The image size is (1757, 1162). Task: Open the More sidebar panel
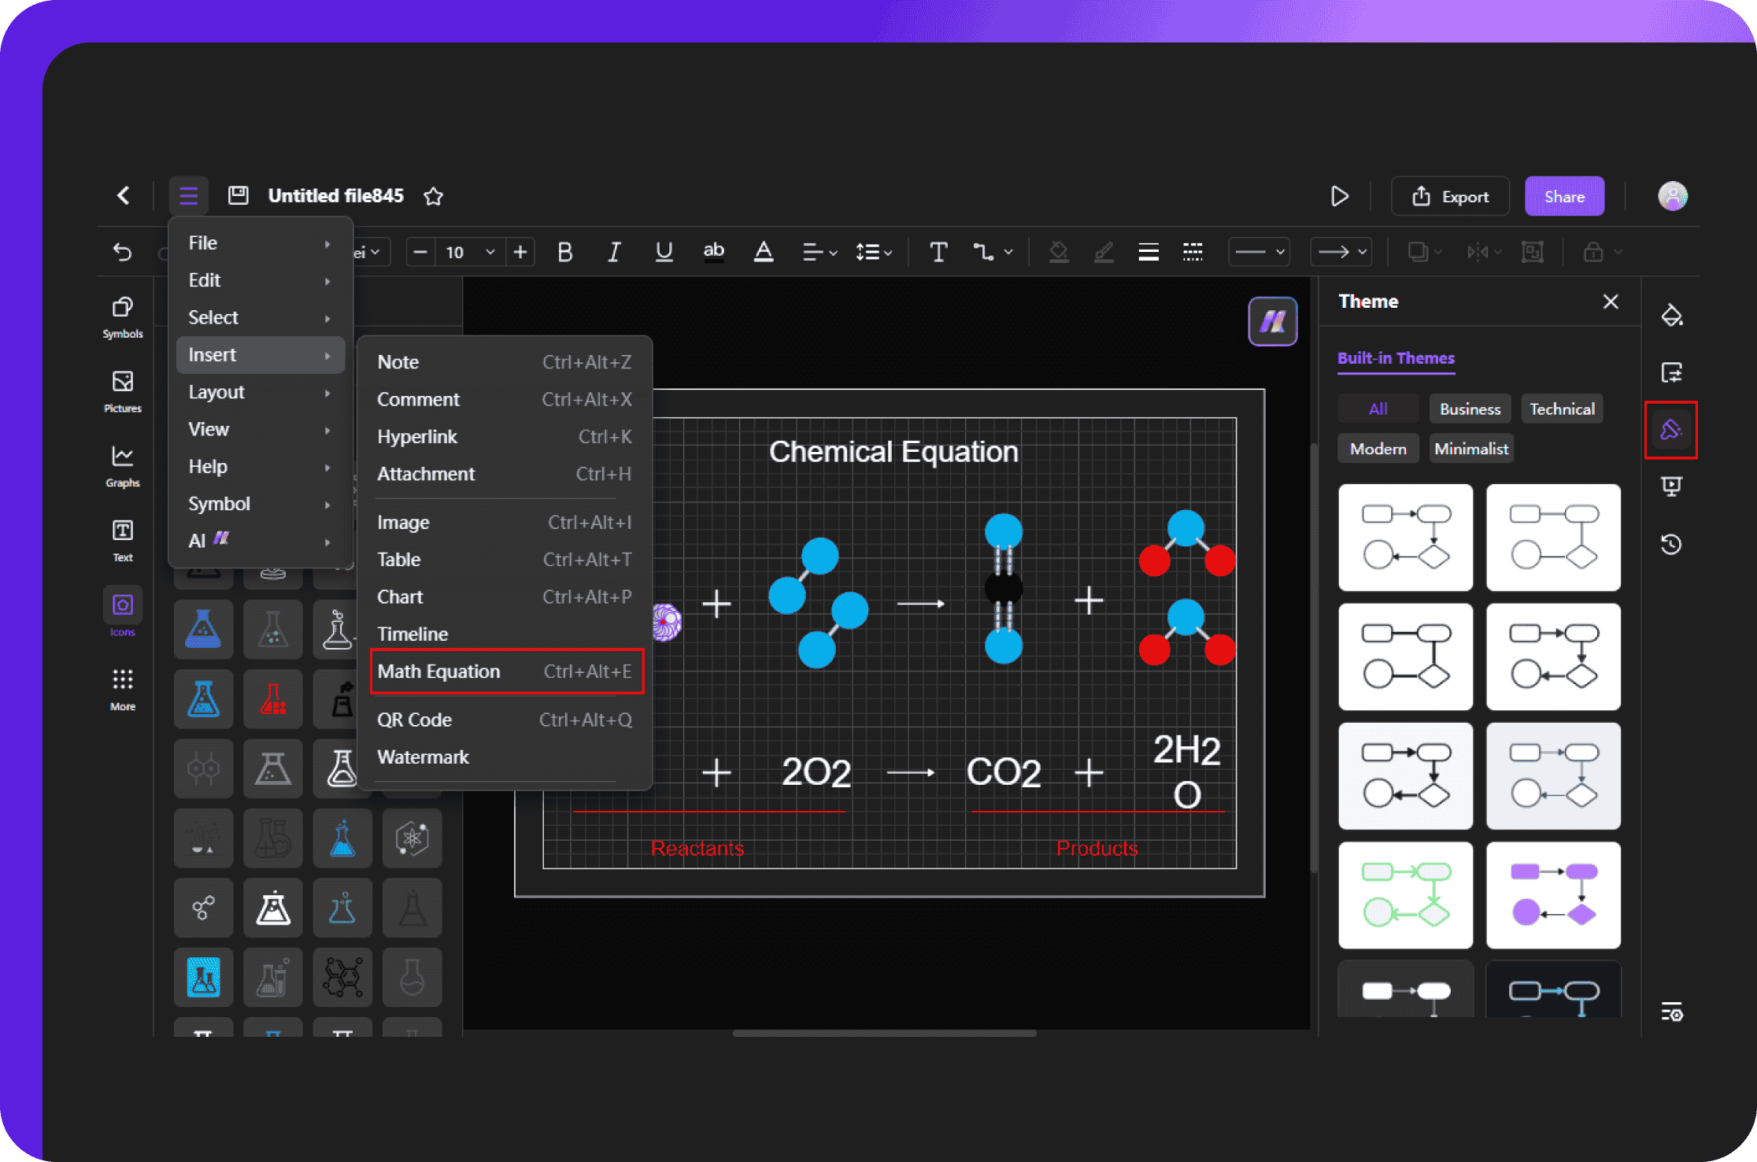[x=123, y=689]
